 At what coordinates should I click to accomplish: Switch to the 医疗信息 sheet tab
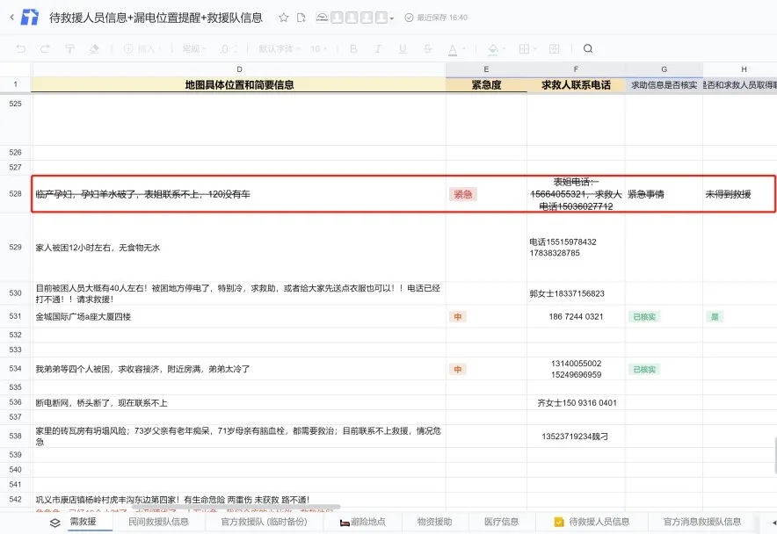click(502, 522)
